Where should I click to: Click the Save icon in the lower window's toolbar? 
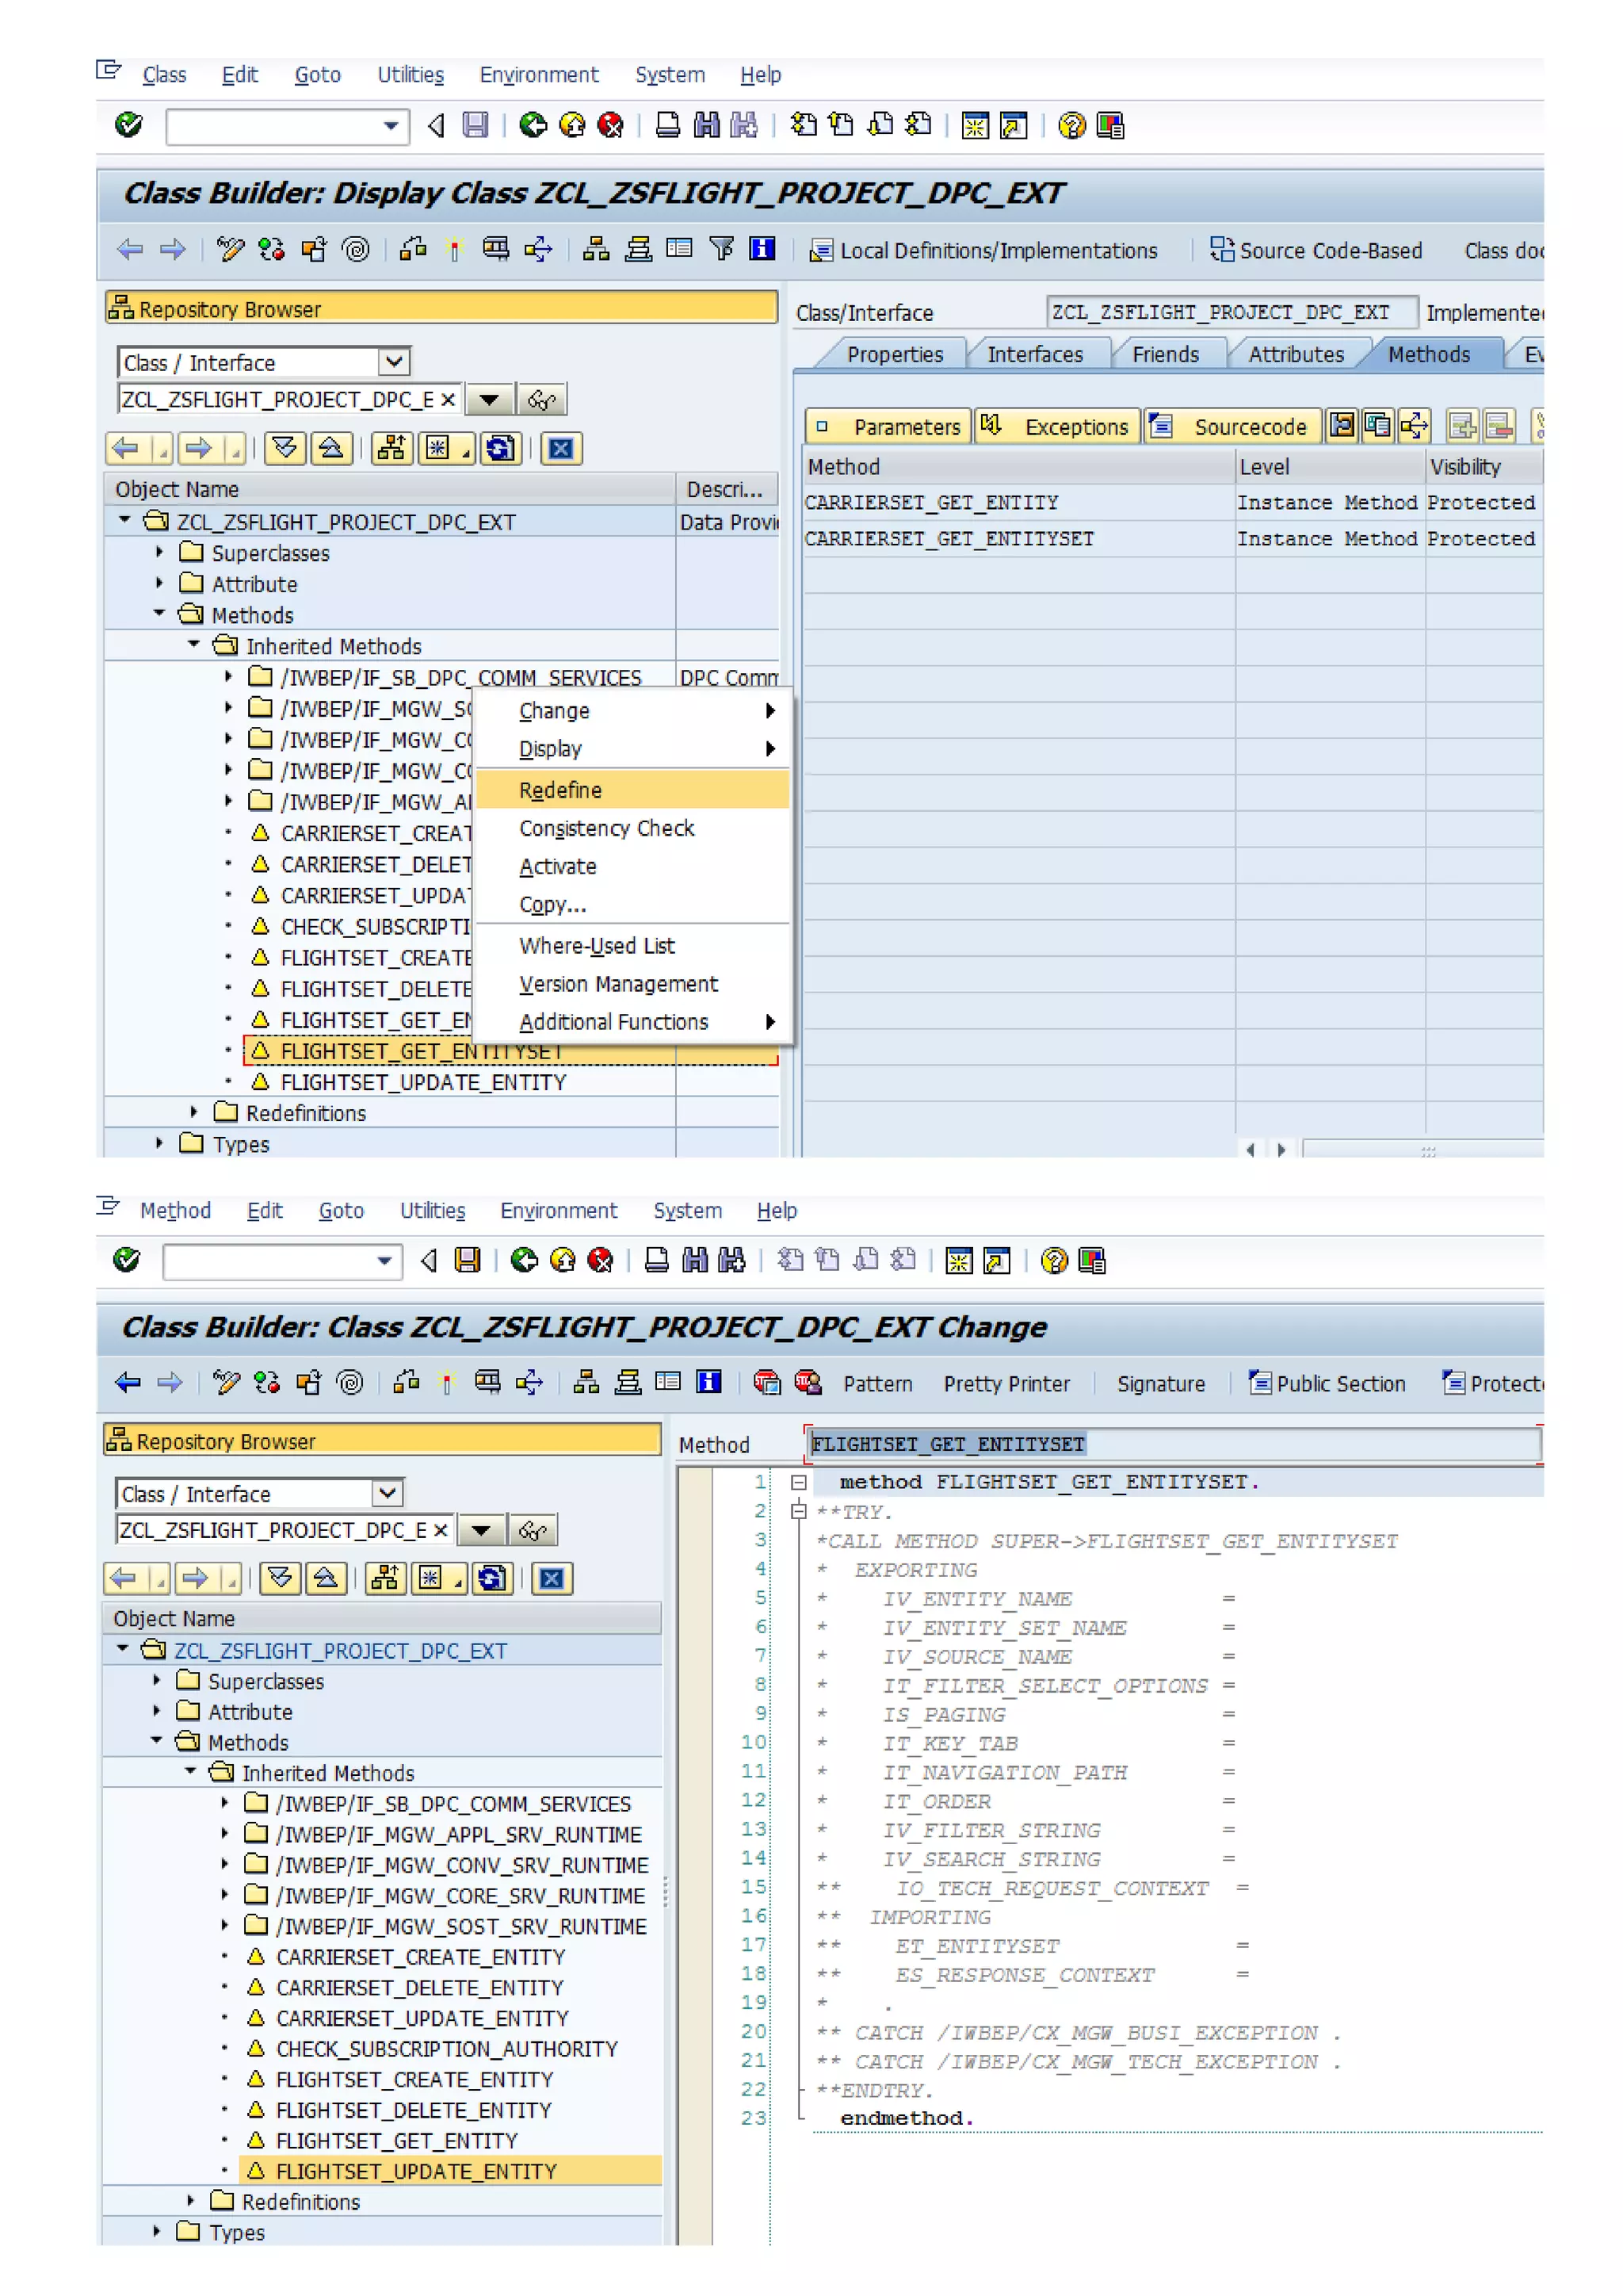[468, 1260]
